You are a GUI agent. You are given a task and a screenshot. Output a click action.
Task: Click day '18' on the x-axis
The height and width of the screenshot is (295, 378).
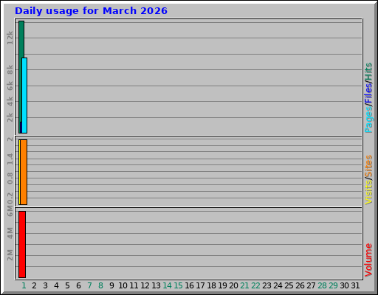(211, 285)
